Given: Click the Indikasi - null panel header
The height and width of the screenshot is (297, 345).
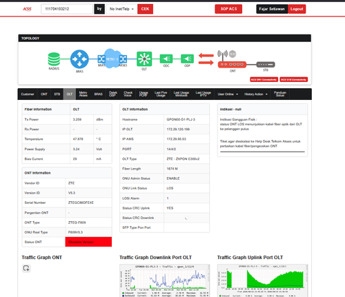Looking at the screenshot, I should click(262, 110).
